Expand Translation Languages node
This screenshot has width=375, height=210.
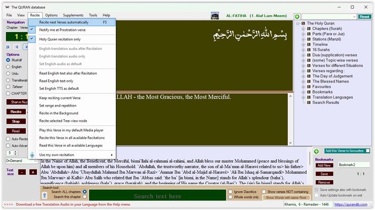pos(303,97)
